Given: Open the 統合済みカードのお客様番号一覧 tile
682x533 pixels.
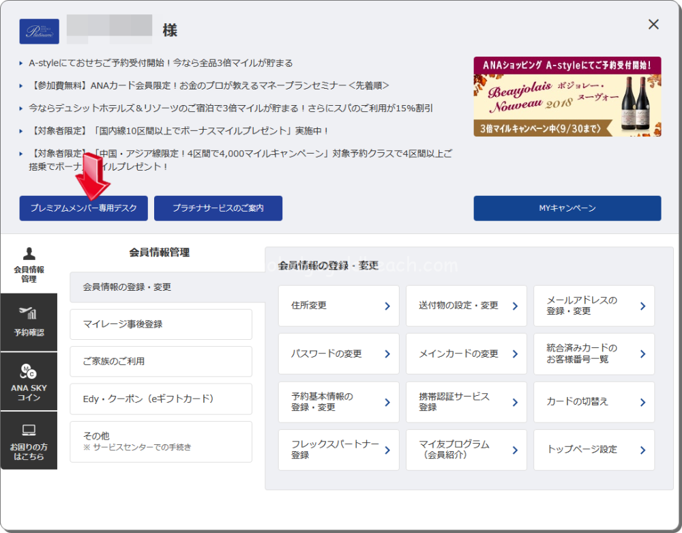Looking at the screenshot, I should point(594,354).
